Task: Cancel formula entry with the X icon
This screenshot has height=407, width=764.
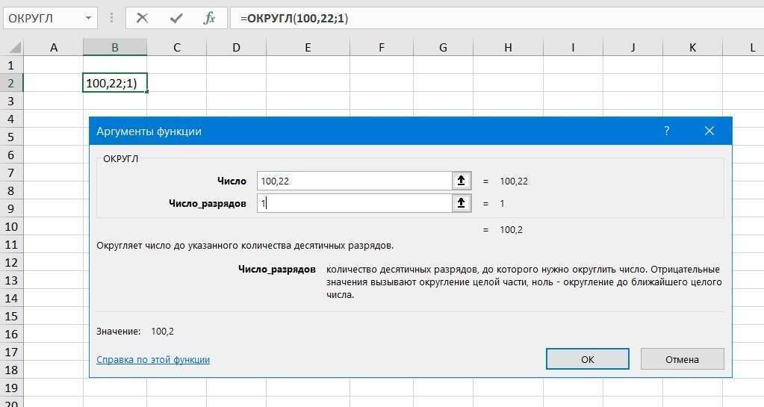Action: tap(143, 19)
